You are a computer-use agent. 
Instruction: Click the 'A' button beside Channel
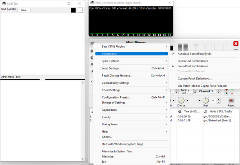(x=227, y=93)
